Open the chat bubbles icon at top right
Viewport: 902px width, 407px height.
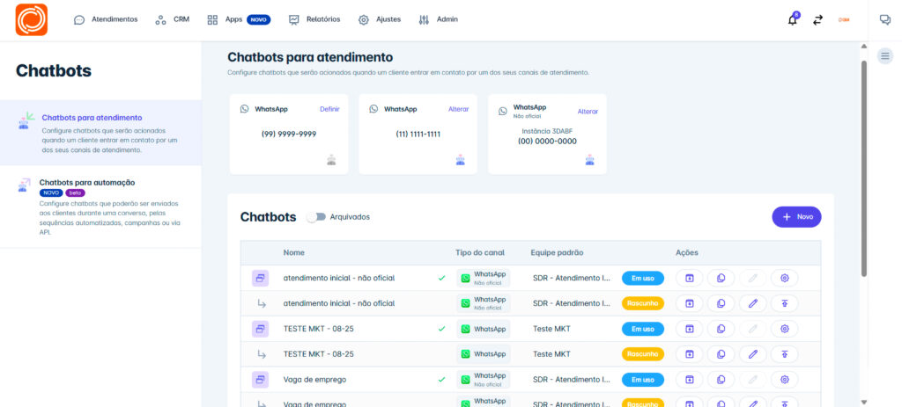[x=885, y=19]
